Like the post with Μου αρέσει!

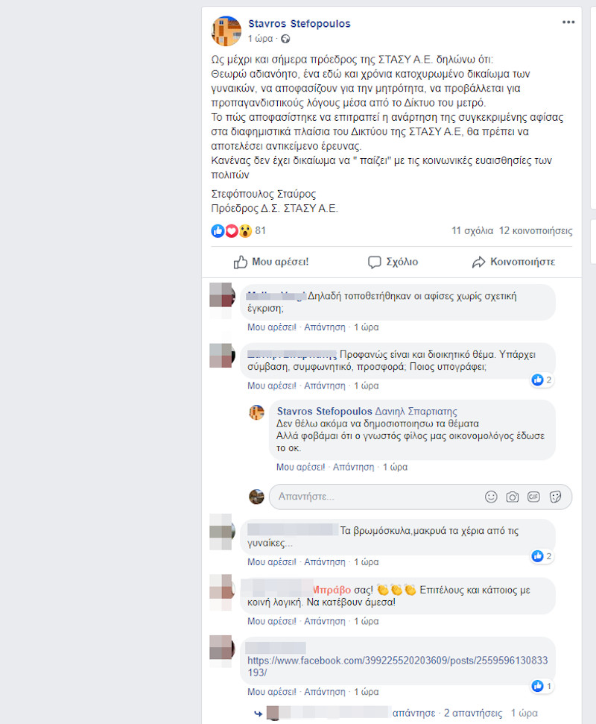tap(270, 262)
